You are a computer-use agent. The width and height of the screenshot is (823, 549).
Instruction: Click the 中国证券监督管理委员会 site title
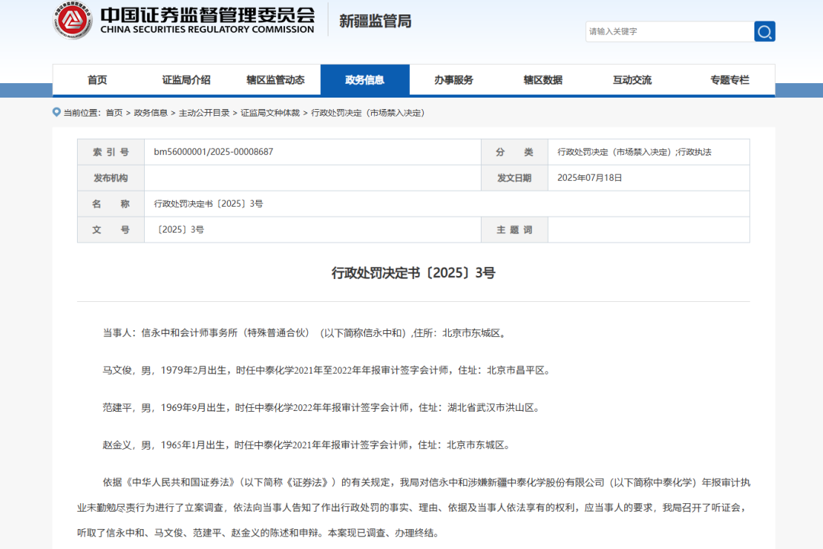[207, 19]
